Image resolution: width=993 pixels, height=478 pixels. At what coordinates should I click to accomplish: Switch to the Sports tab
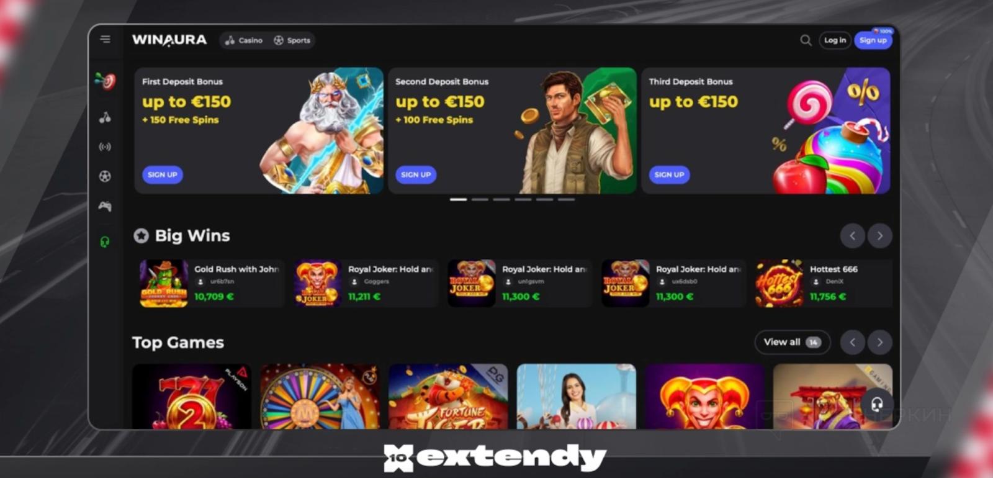tap(292, 40)
